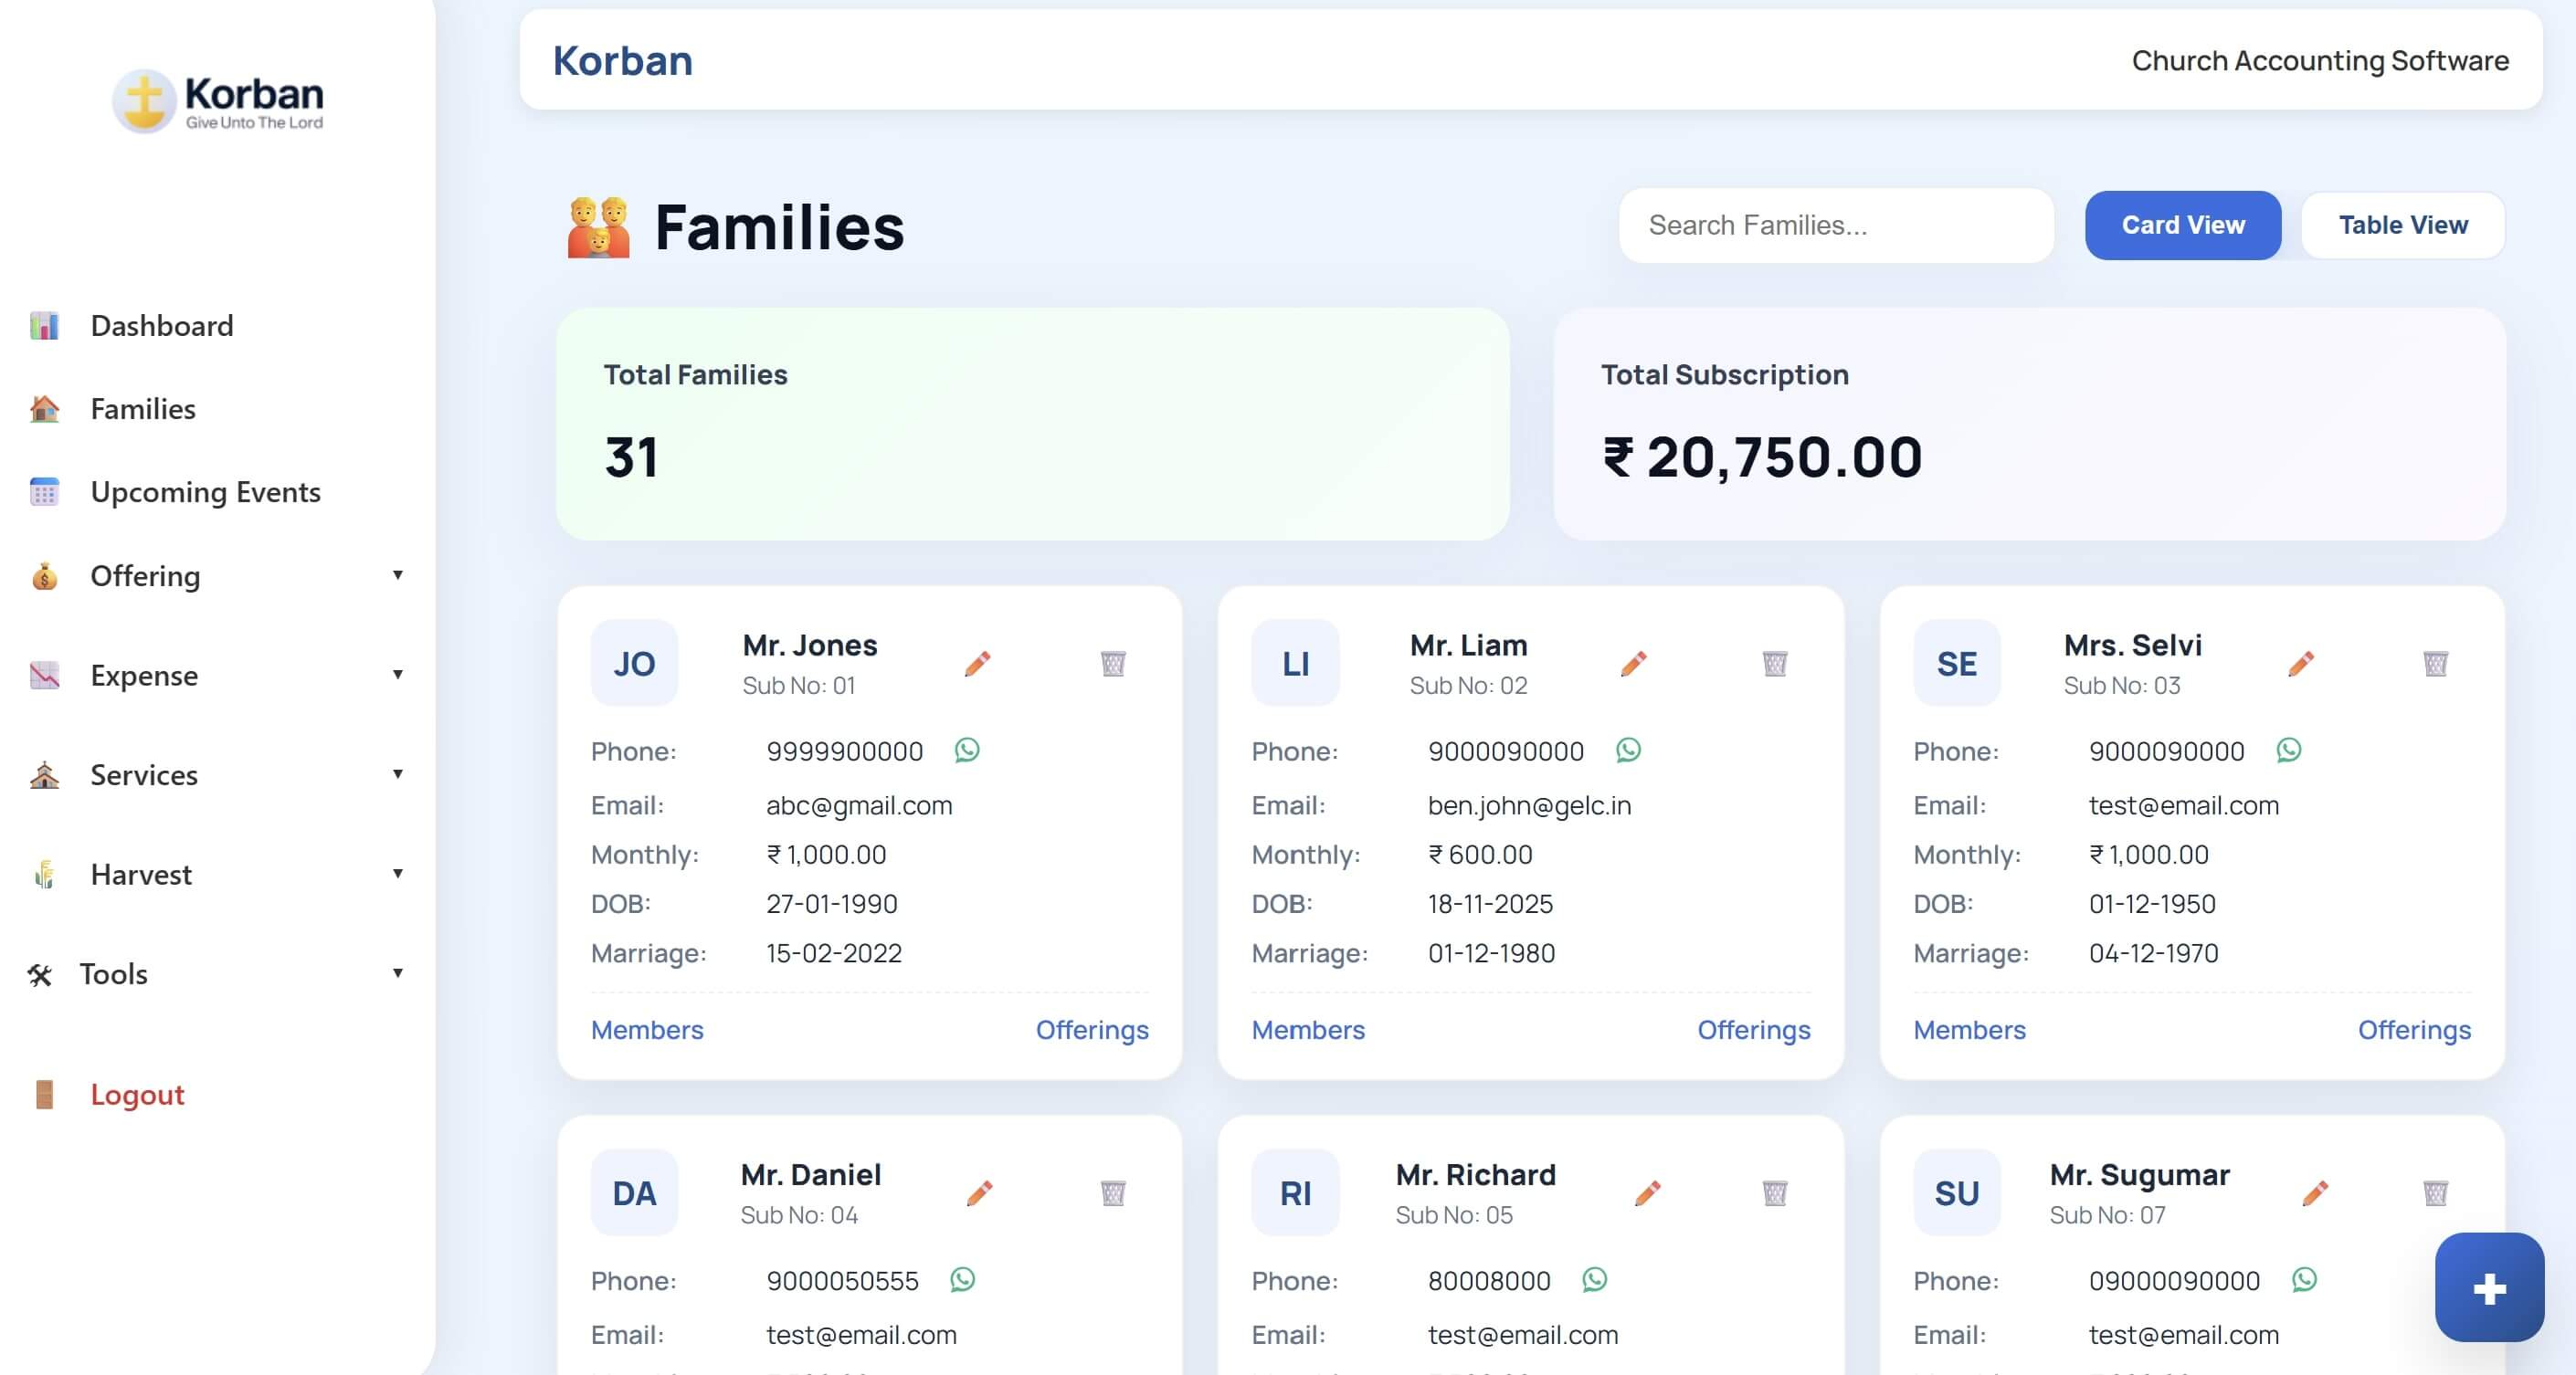Click the trash icon beside Mr. Richard
The image size is (2576, 1375).
click(1775, 1193)
